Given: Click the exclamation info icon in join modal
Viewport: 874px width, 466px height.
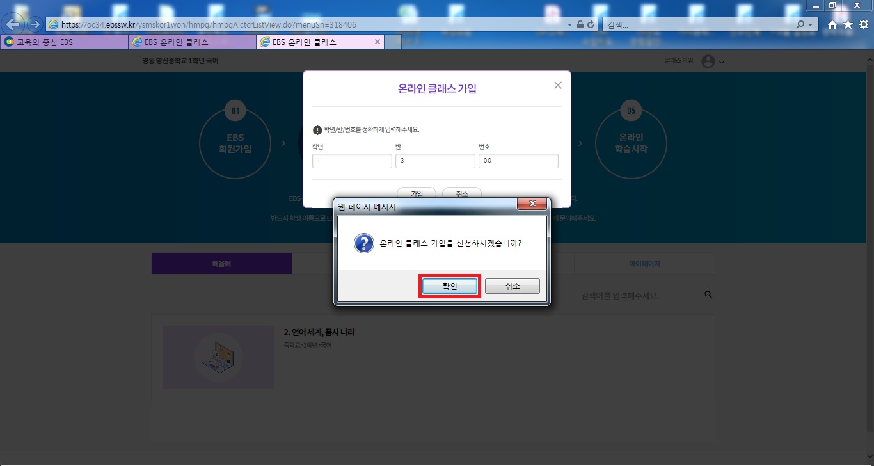Looking at the screenshot, I should 317,130.
